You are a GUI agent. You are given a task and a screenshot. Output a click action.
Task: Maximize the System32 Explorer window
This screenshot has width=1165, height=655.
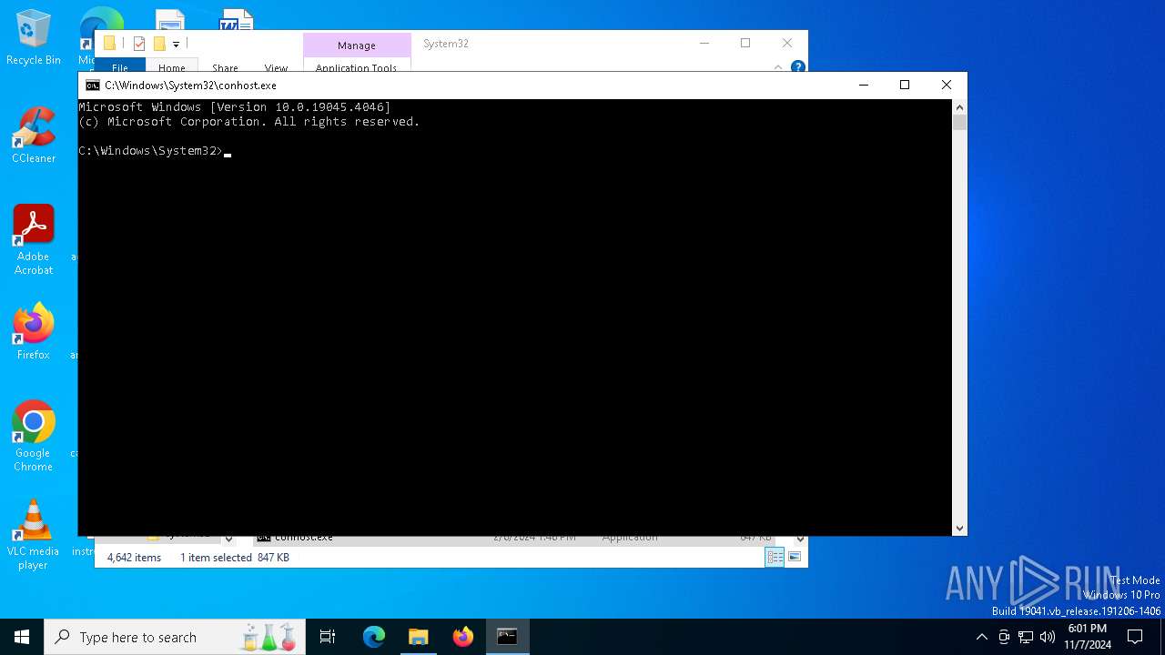point(745,43)
